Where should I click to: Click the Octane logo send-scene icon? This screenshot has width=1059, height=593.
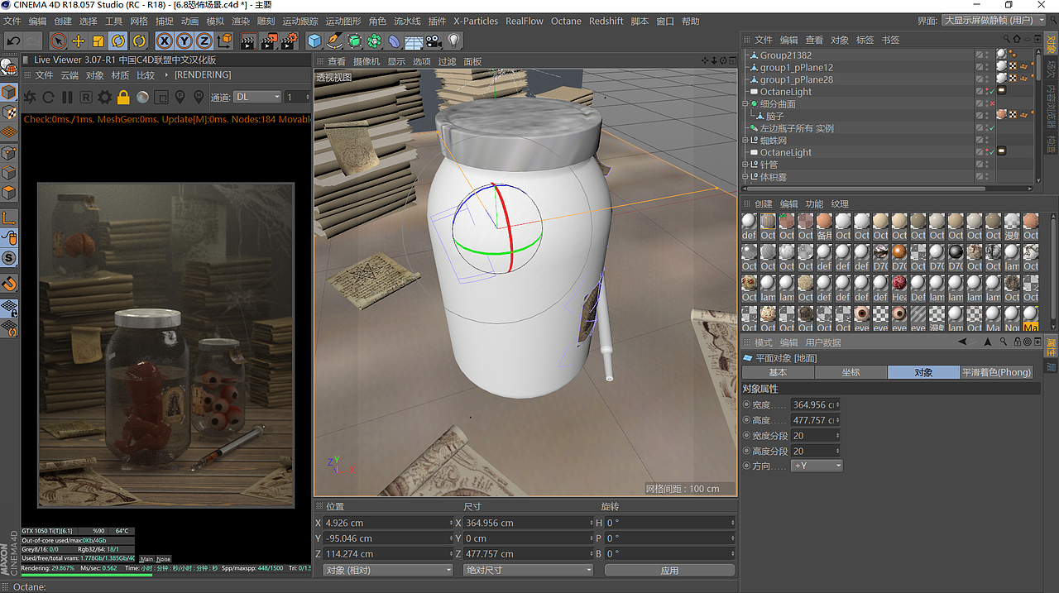[30, 97]
